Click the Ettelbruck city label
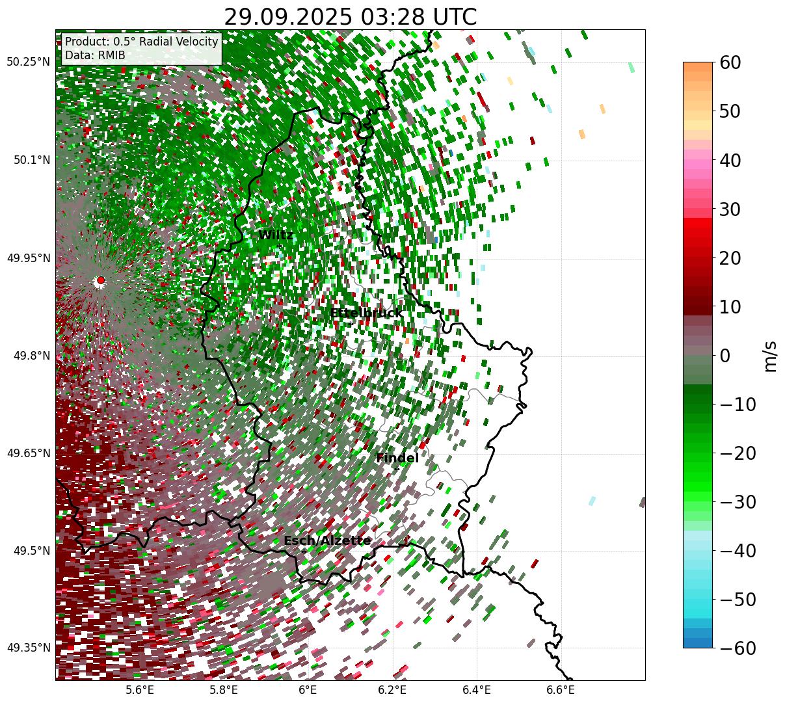Screen dimensions: 785x703 click(366, 313)
